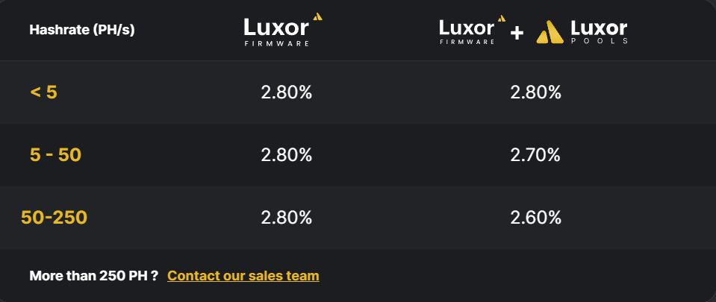Click the firmware fee for the 5 - 50 tier
The image size is (716, 302).
coord(286,155)
